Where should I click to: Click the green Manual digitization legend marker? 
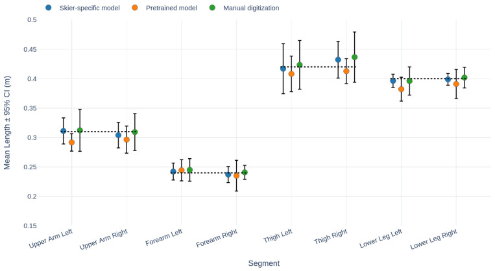[x=212, y=8]
